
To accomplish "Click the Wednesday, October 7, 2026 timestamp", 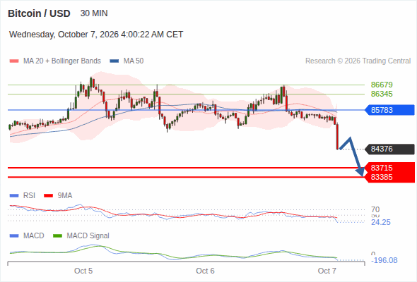I will [96, 35].
